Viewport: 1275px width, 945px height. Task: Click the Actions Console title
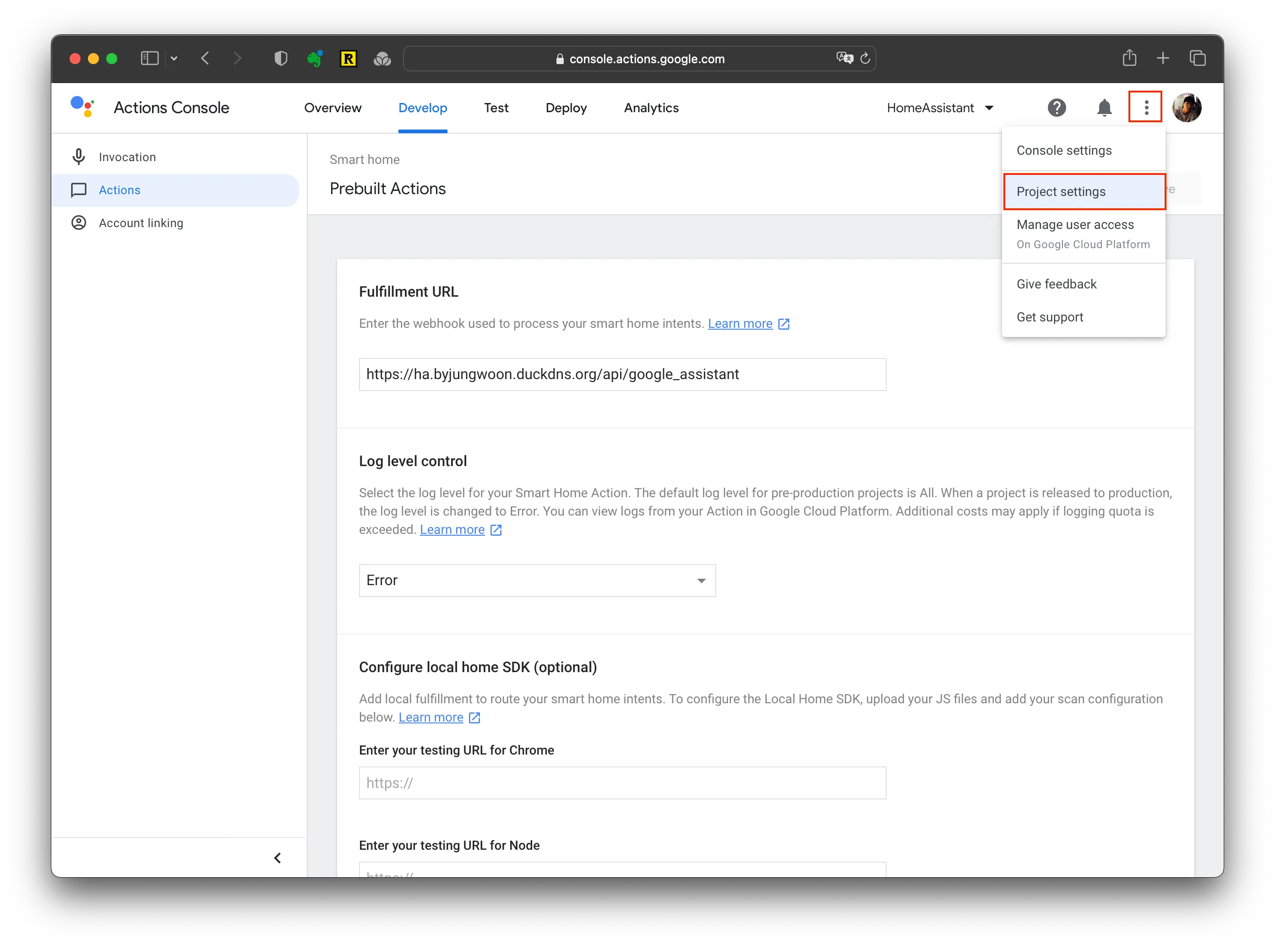tap(171, 108)
